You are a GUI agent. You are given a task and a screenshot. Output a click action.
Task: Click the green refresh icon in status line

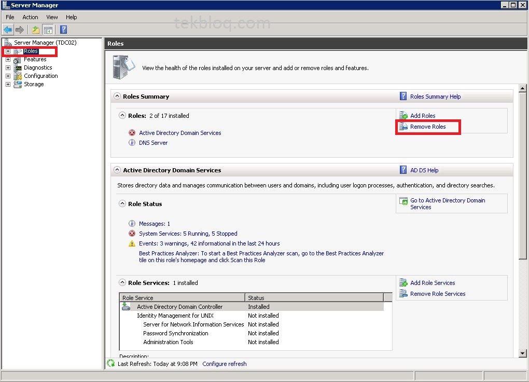tap(110, 363)
